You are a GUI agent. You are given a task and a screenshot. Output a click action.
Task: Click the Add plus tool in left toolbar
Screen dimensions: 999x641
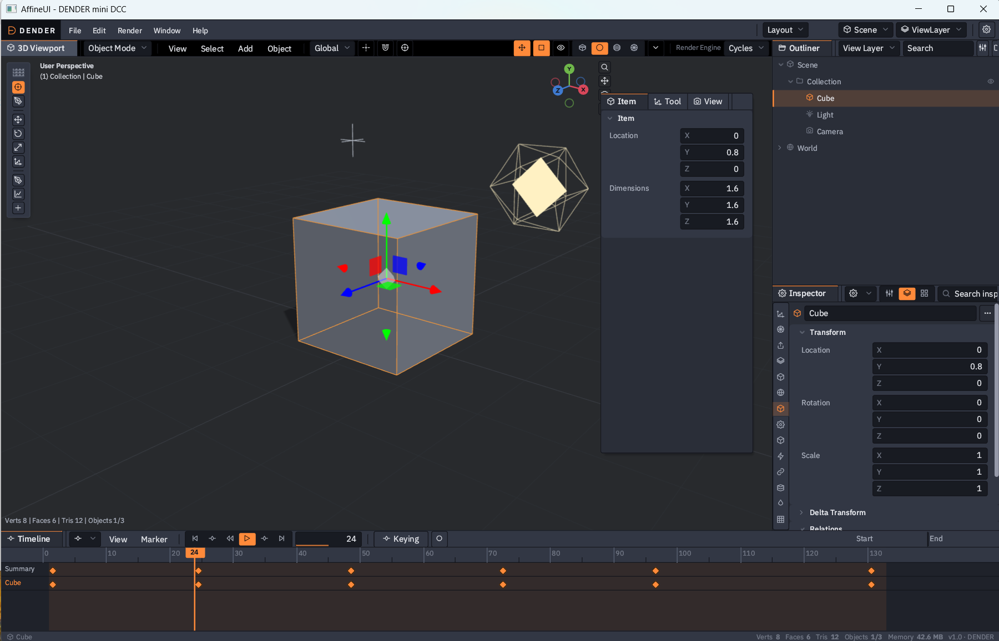click(18, 208)
